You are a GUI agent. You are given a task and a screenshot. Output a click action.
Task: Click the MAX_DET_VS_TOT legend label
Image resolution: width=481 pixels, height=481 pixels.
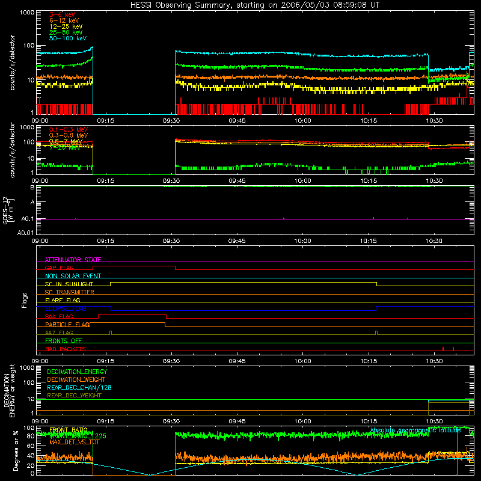[74, 442]
